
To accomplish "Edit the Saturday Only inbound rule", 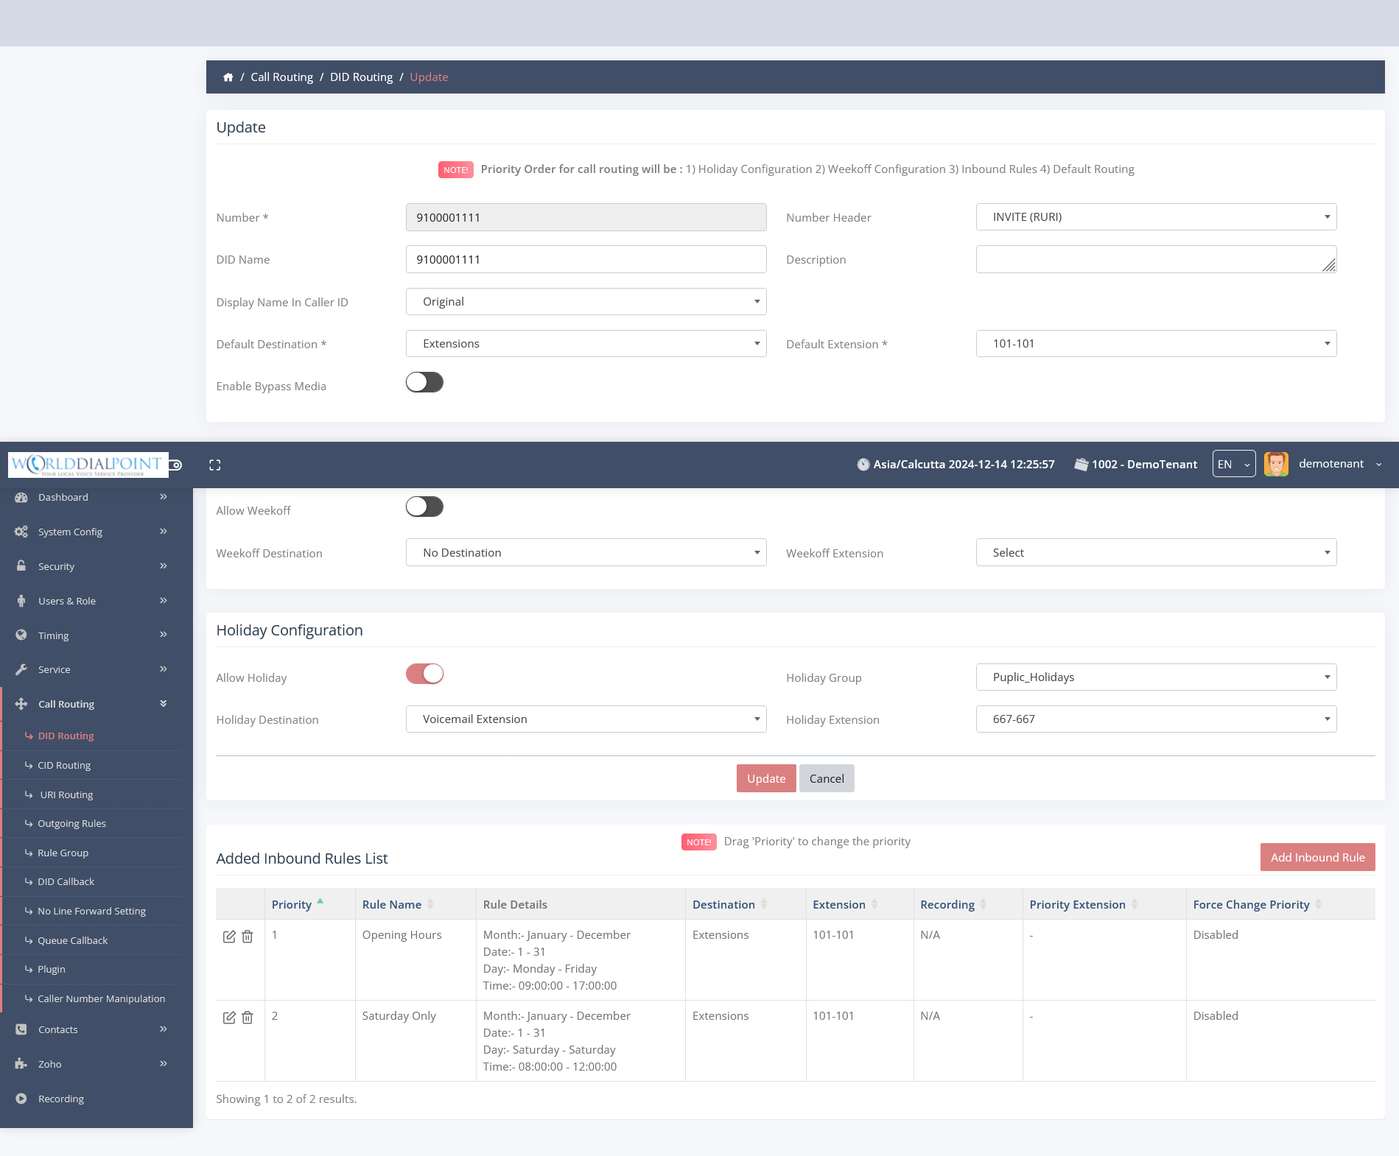I will coord(229,1018).
